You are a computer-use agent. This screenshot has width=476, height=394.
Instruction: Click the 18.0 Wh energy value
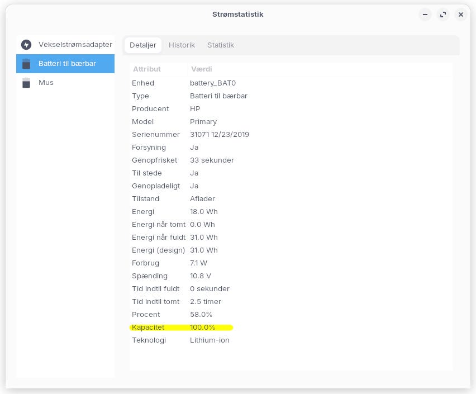click(x=204, y=211)
